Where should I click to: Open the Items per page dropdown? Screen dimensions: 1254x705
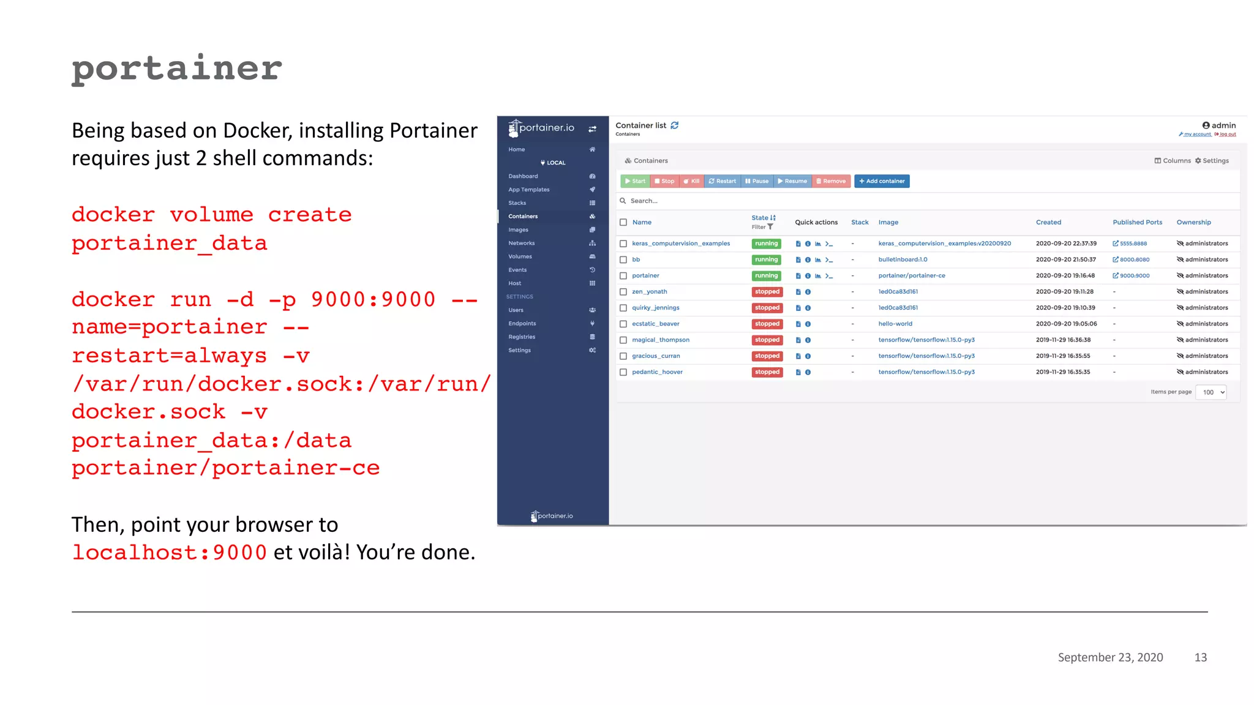coord(1211,393)
